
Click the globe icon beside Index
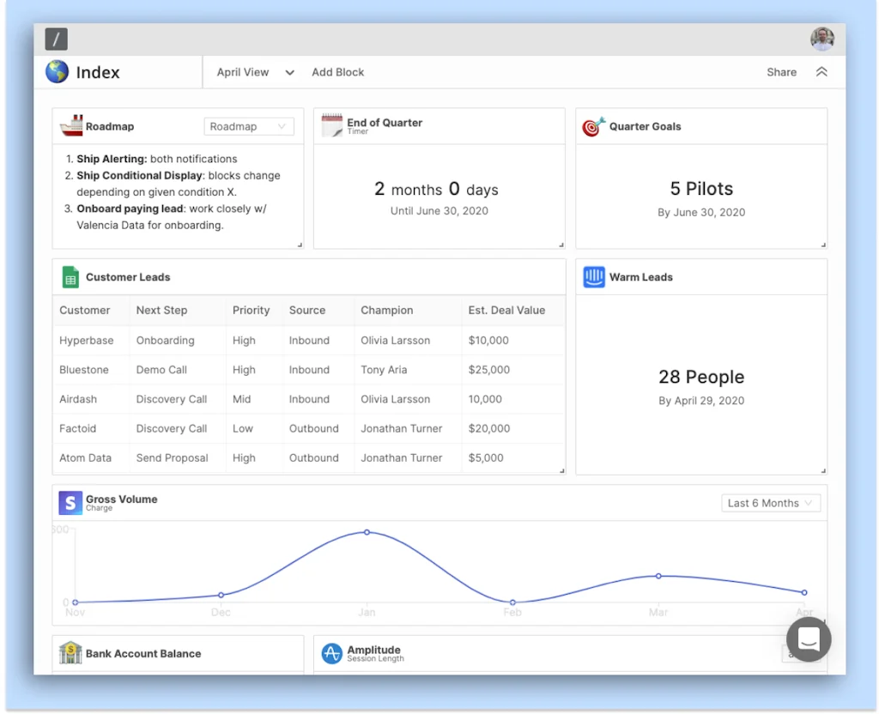[58, 72]
